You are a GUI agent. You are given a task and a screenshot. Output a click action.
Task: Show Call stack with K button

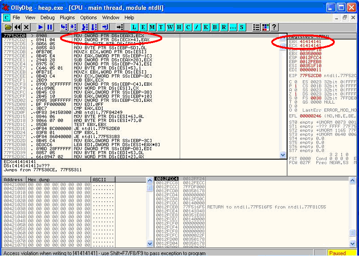click(x=206, y=27)
